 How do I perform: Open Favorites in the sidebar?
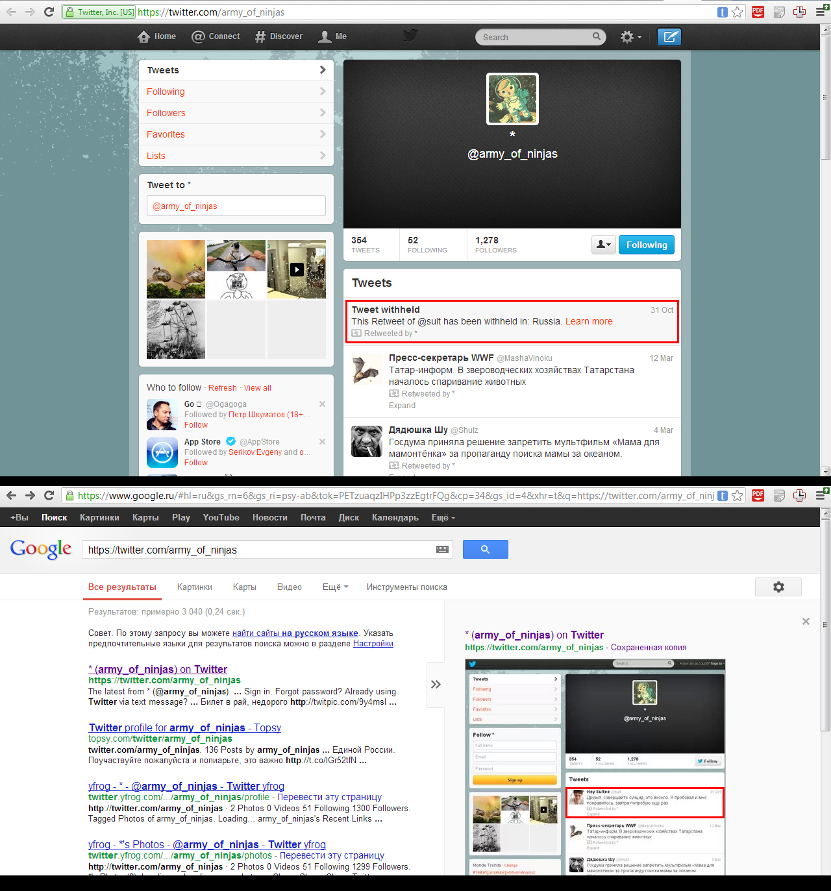pyautogui.click(x=236, y=134)
